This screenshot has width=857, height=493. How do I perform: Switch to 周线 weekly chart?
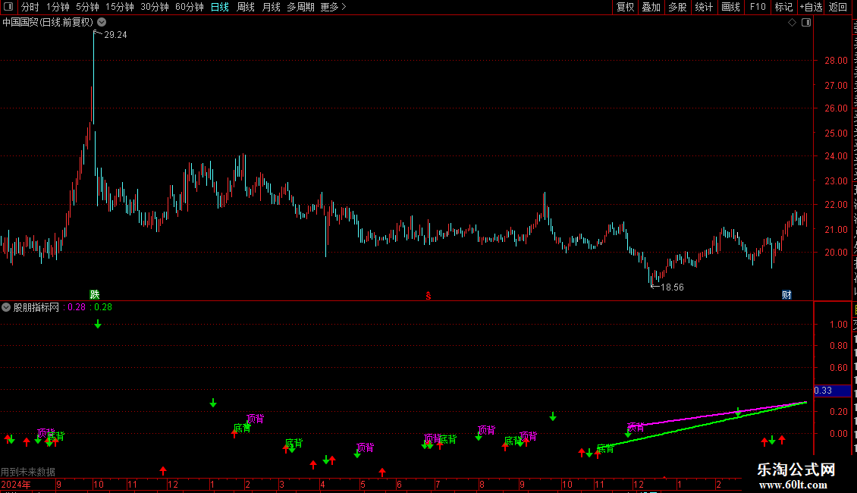tap(246, 7)
